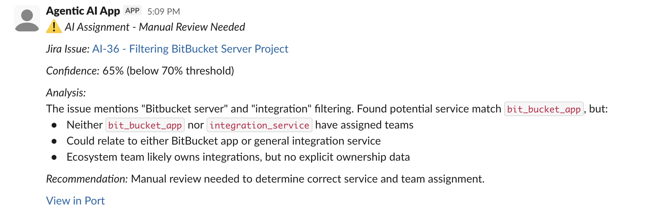
Task: Open the AI-36 Filtering BitBucket Server Project link
Action: tap(190, 49)
